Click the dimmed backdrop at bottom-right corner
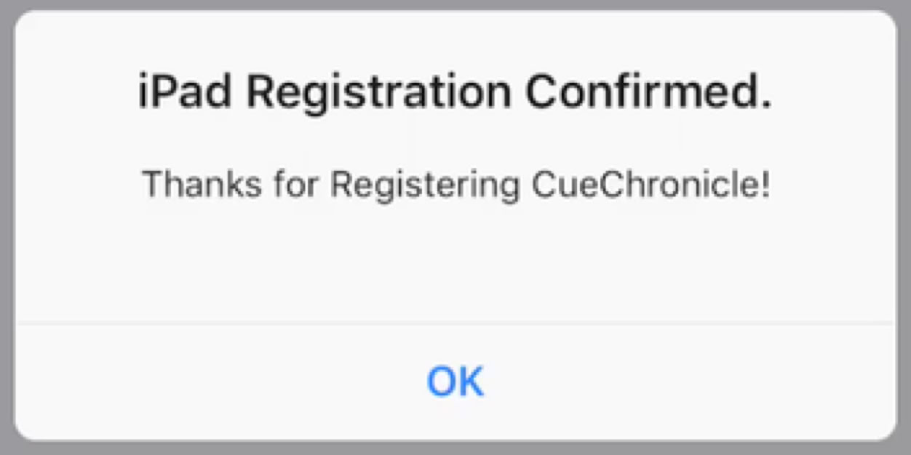911x455 pixels. pyautogui.click(x=906, y=450)
